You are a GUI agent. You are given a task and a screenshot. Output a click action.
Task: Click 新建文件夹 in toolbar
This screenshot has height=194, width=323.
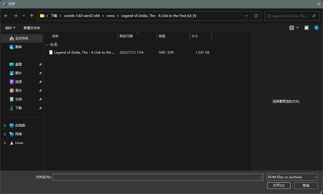(x=32, y=28)
